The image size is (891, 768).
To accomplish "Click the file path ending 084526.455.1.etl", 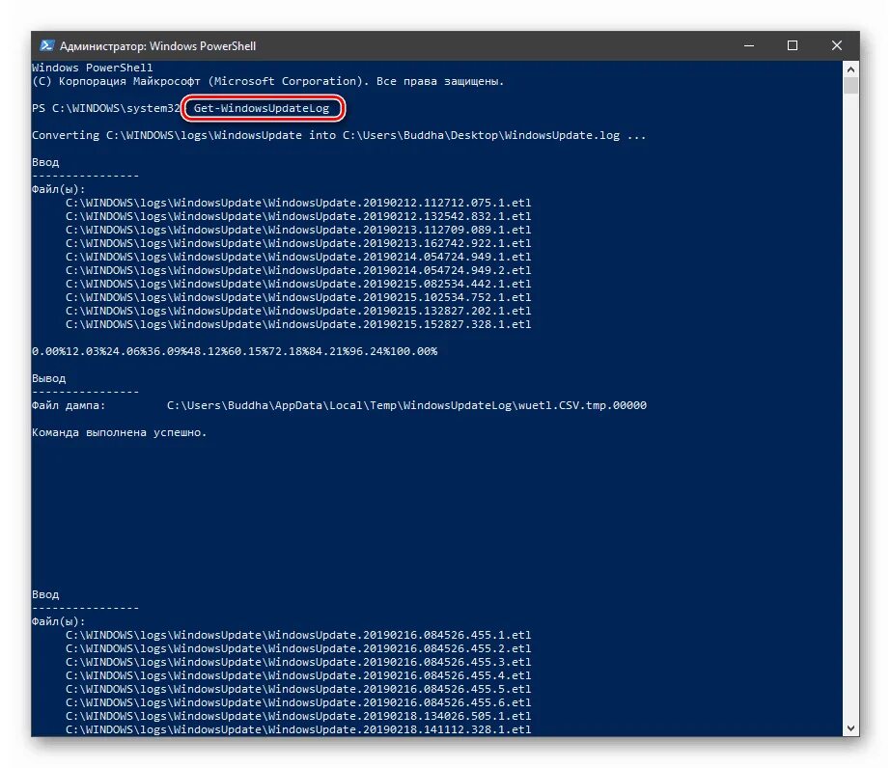I will click(298, 635).
